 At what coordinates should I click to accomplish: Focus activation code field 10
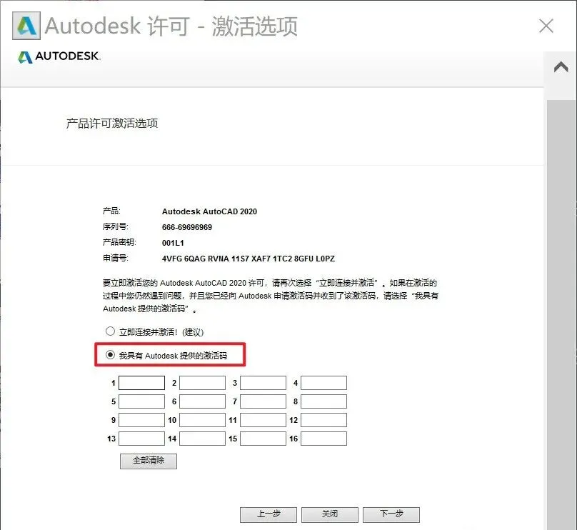click(x=202, y=420)
